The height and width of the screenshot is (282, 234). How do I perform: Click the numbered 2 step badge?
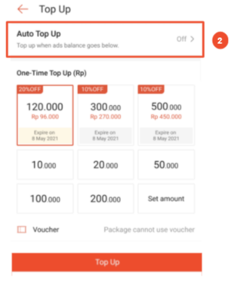[x=220, y=41]
